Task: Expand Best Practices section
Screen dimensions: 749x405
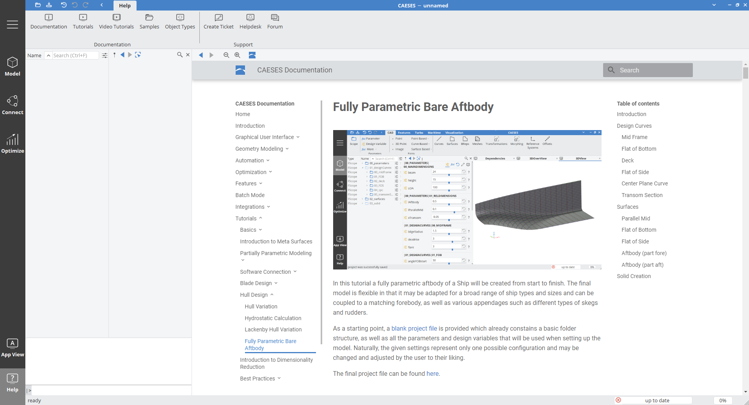Action: tap(279, 379)
